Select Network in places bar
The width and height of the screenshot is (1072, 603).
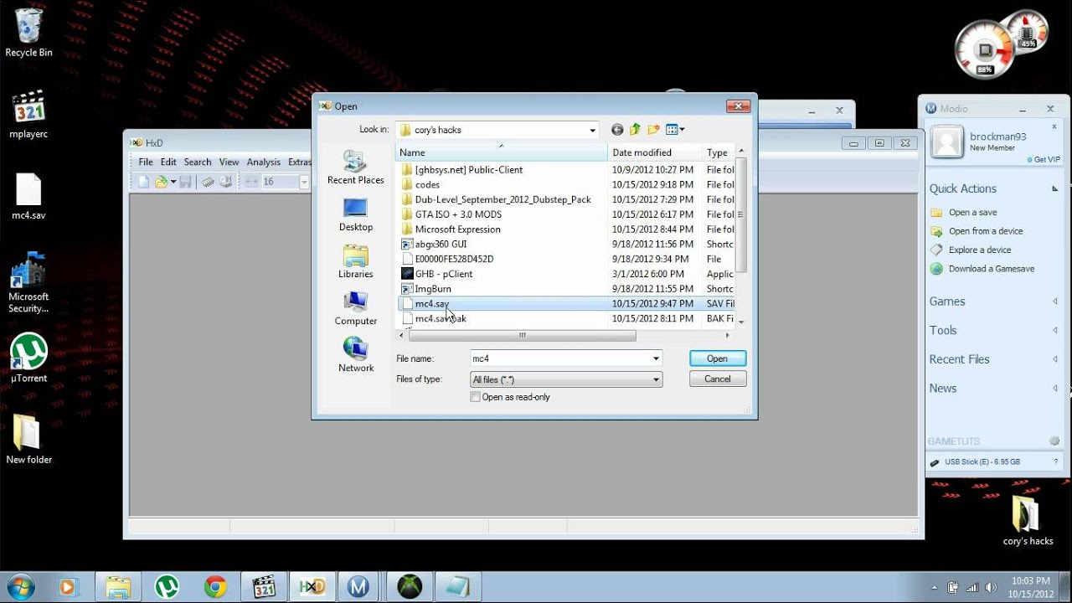coord(355,356)
